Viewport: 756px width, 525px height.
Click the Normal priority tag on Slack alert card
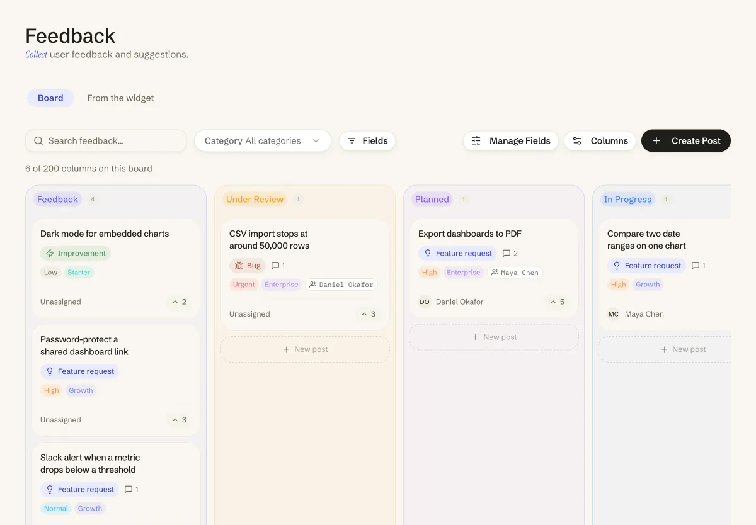(x=56, y=509)
